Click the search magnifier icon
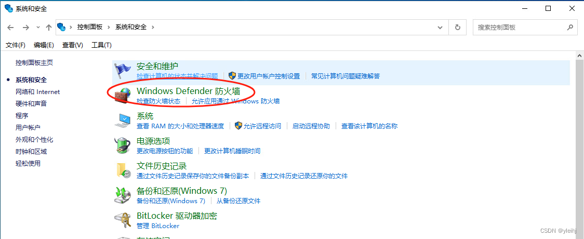The image size is (584, 239). pyautogui.click(x=570, y=27)
